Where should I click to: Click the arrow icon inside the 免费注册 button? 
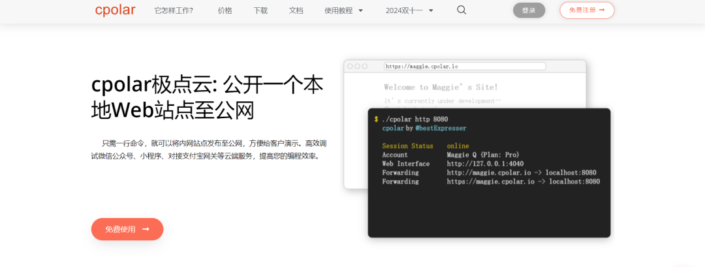coord(601,10)
